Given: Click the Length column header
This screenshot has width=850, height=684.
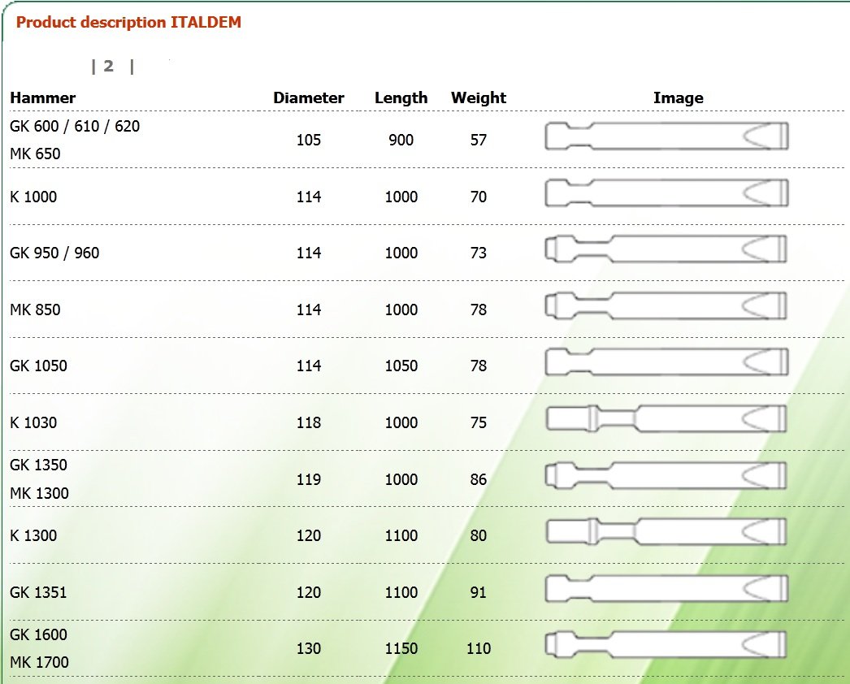Looking at the screenshot, I should point(401,98).
